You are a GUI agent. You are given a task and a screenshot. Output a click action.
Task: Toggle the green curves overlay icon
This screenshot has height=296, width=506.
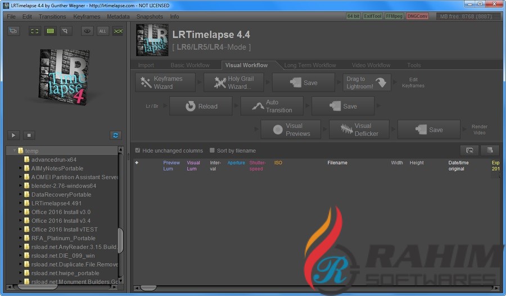point(118,31)
